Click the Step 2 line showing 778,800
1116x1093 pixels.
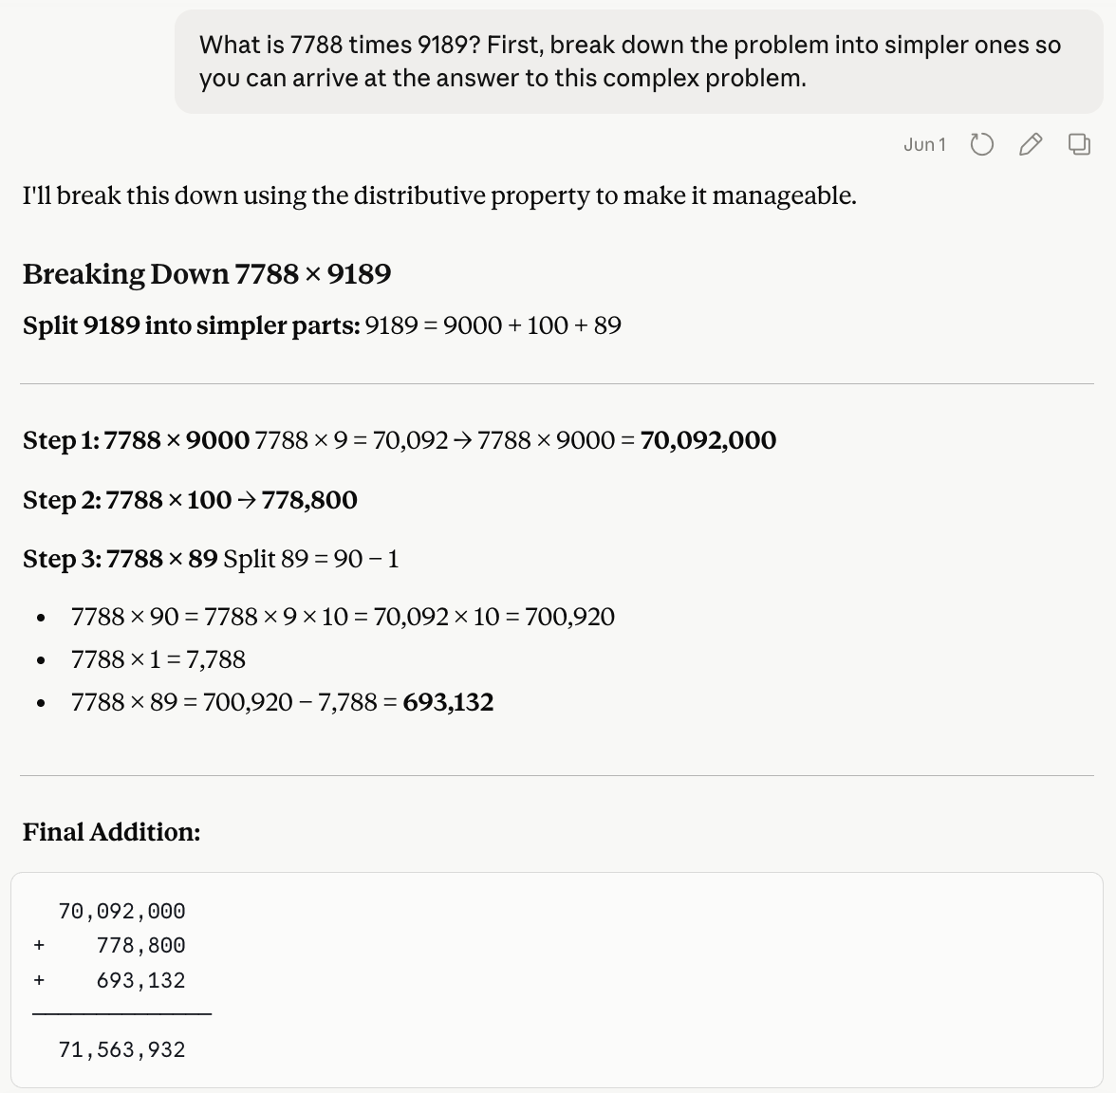190,499
